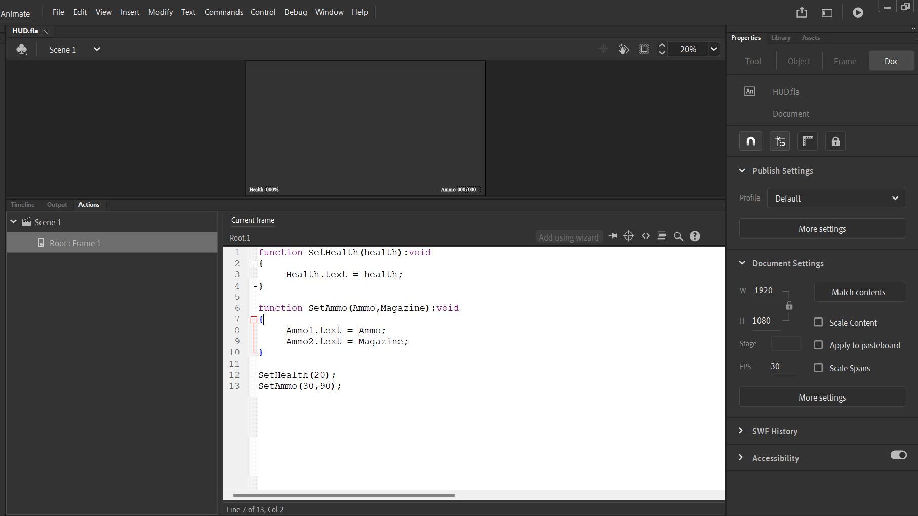Expand the SWF History section
This screenshot has height=516, width=918.
(774, 431)
